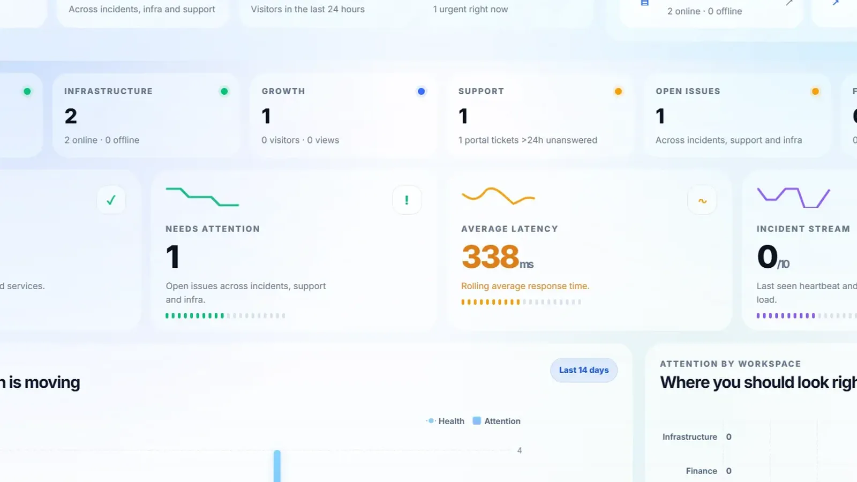Click the NEEDS ATTENTION label

pyautogui.click(x=213, y=229)
